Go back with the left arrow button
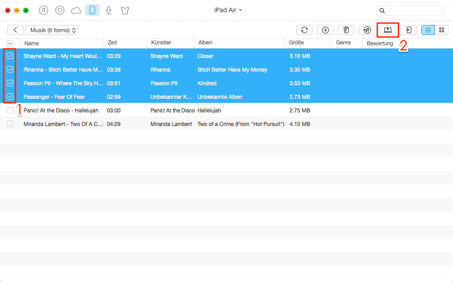The image size is (453, 281). (15, 30)
